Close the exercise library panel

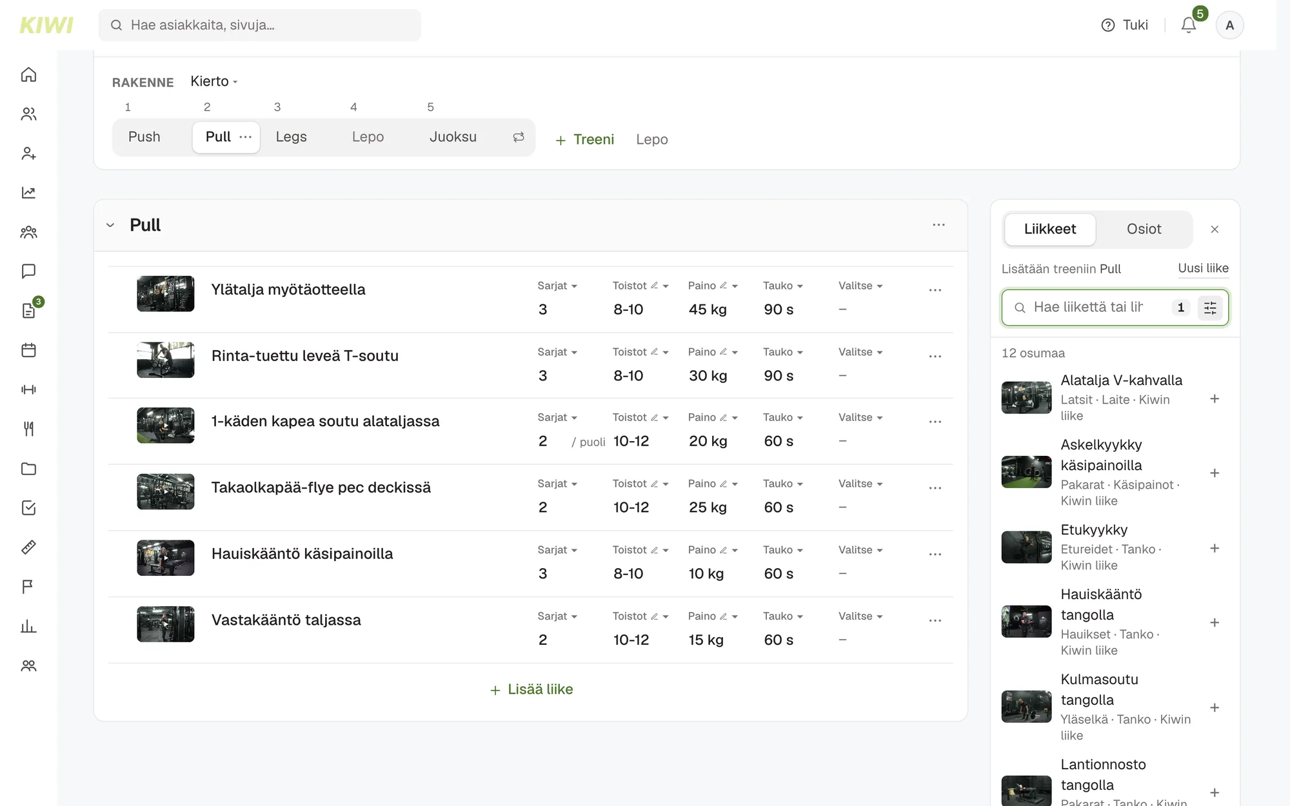pyautogui.click(x=1215, y=230)
